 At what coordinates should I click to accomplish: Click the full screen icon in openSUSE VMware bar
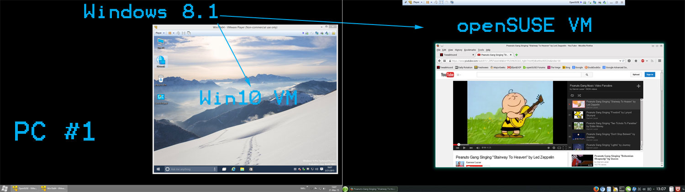tap(442, 2)
